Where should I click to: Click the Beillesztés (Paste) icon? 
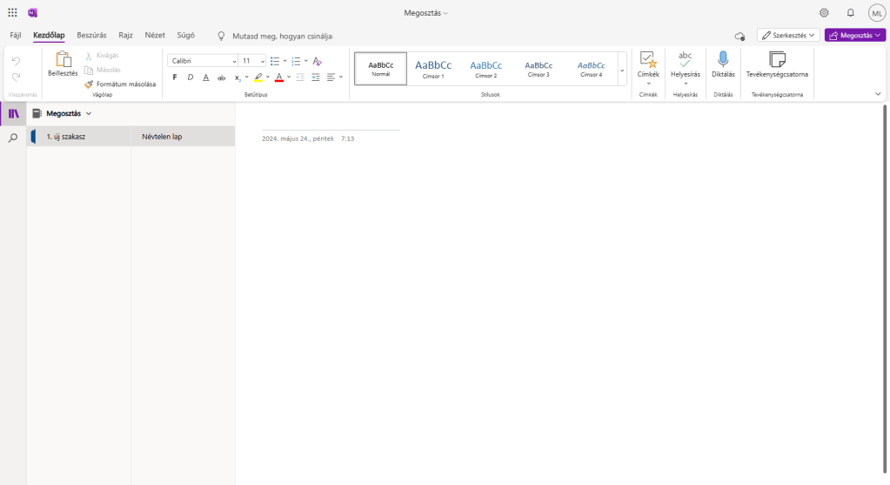tap(63, 60)
